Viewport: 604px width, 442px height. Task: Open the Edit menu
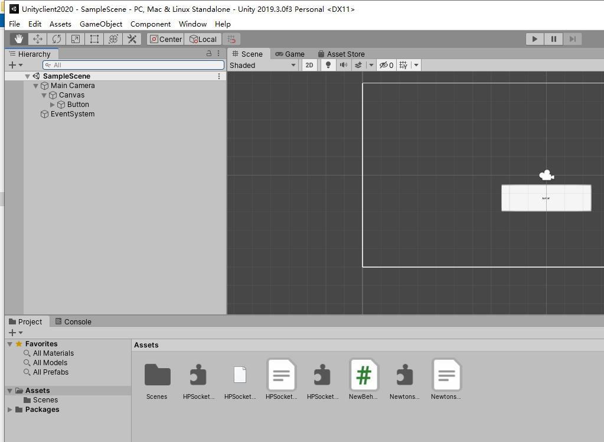tap(35, 24)
